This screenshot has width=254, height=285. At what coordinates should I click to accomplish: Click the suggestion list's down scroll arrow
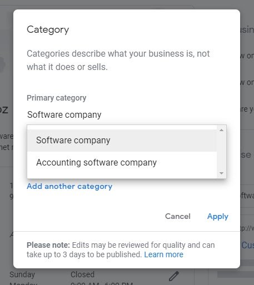221,173
